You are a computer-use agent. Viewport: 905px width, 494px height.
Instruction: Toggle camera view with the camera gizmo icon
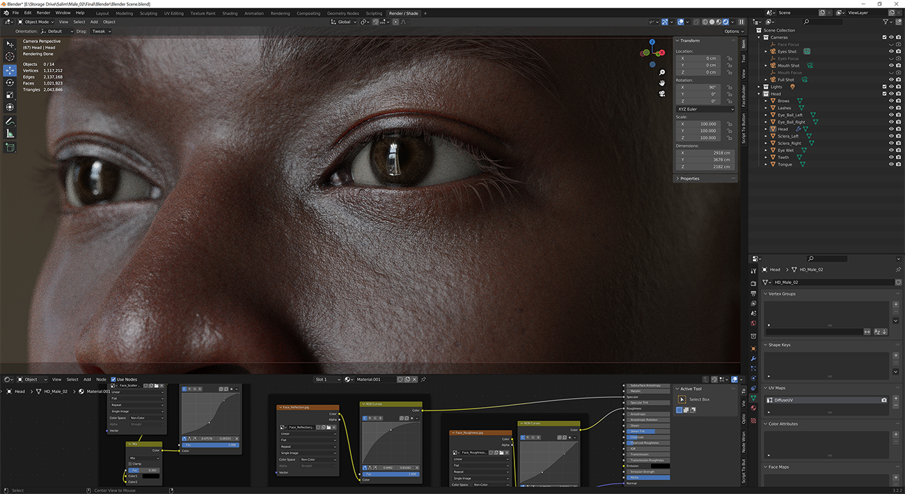(661, 94)
